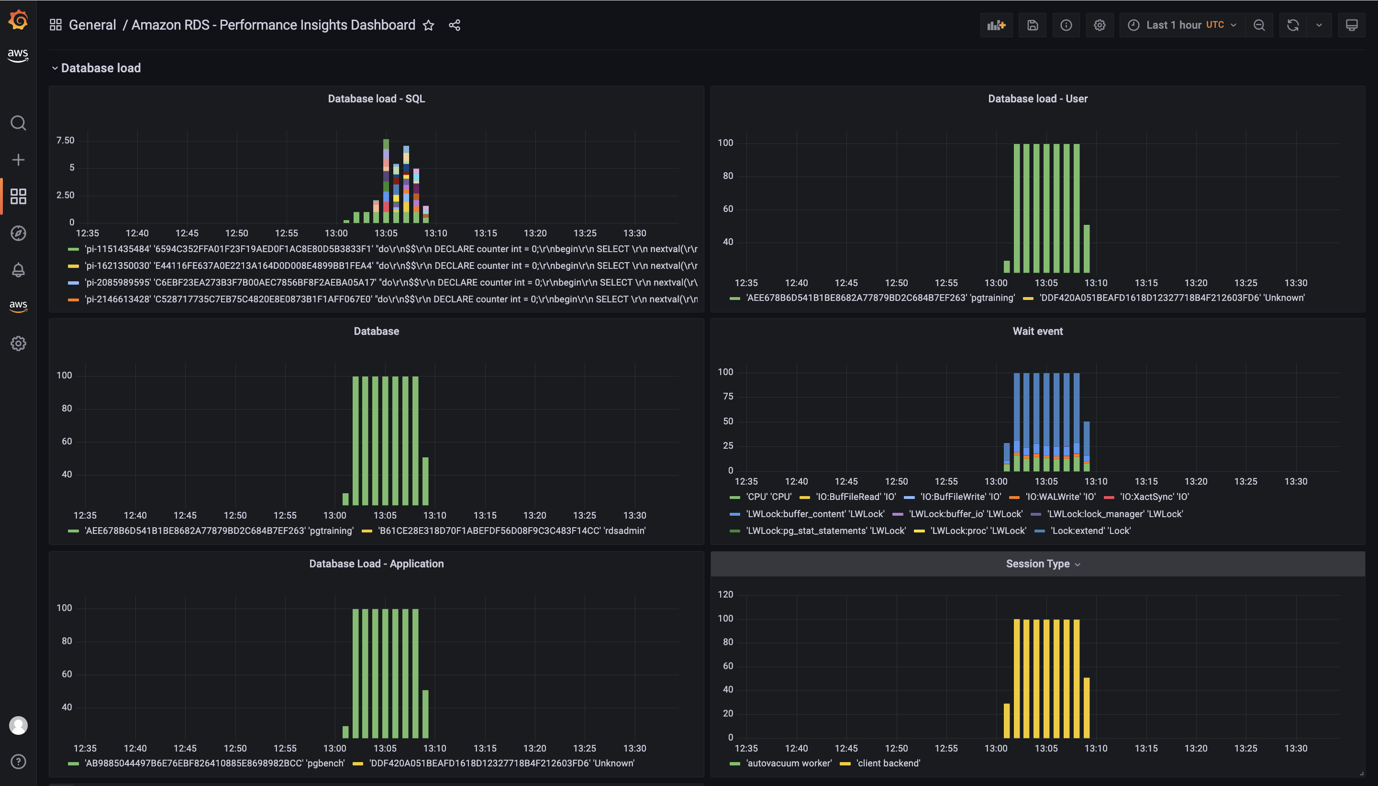This screenshot has width=1378, height=786.
Task: Add a new panel with chart-plus icon
Action: coord(996,25)
